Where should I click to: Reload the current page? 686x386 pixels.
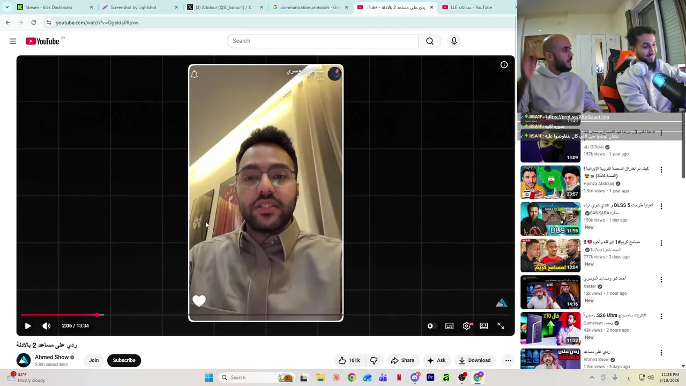(33, 23)
